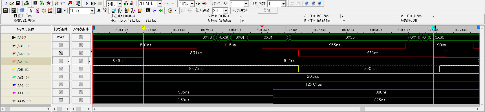Open /CS filter condition dropdown arrow

coord(89,61)
